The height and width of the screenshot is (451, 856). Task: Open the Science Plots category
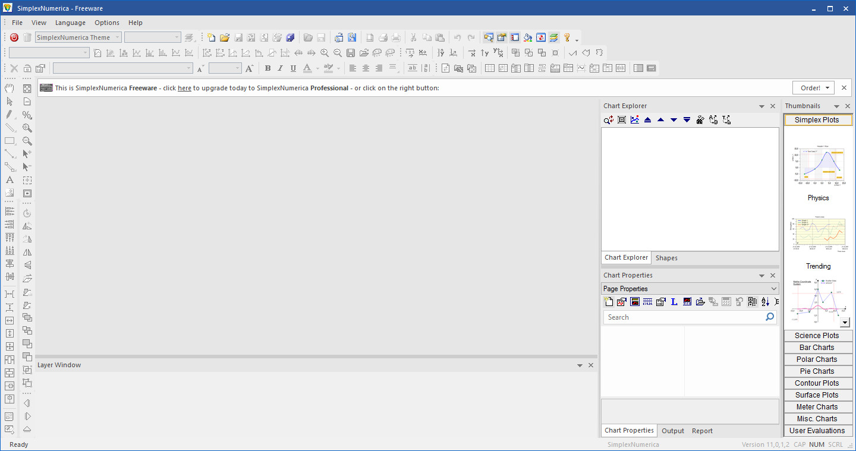[817, 336]
